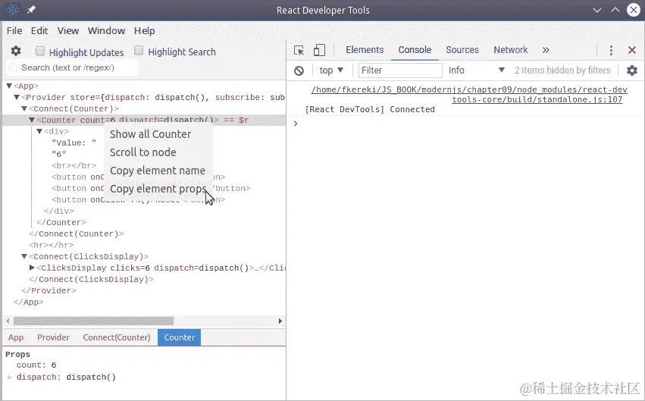Select Connect(Counter) in breadcrumb bar
The width and height of the screenshot is (645, 401).
[117, 337]
